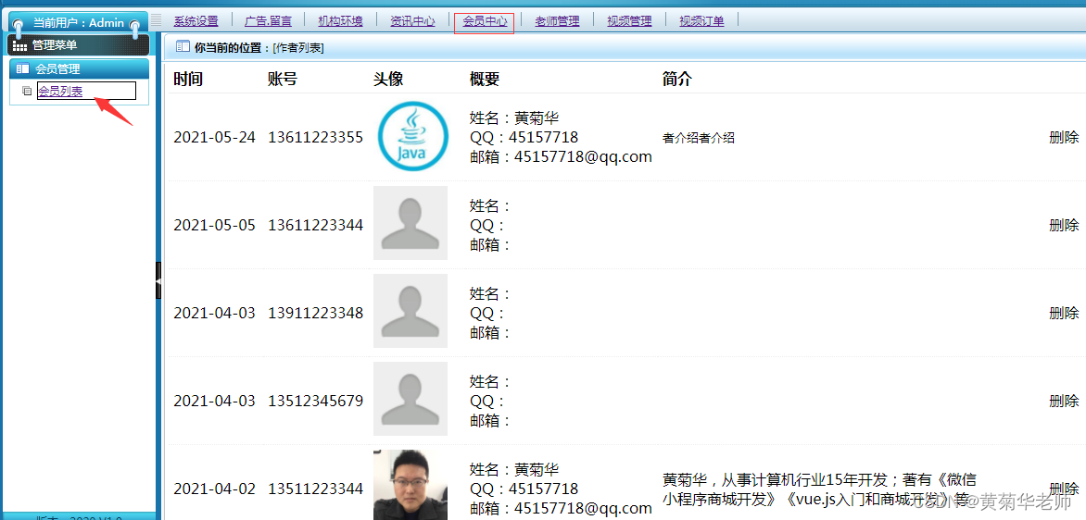Click the page icon before 会员列表

pyautogui.click(x=26, y=92)
